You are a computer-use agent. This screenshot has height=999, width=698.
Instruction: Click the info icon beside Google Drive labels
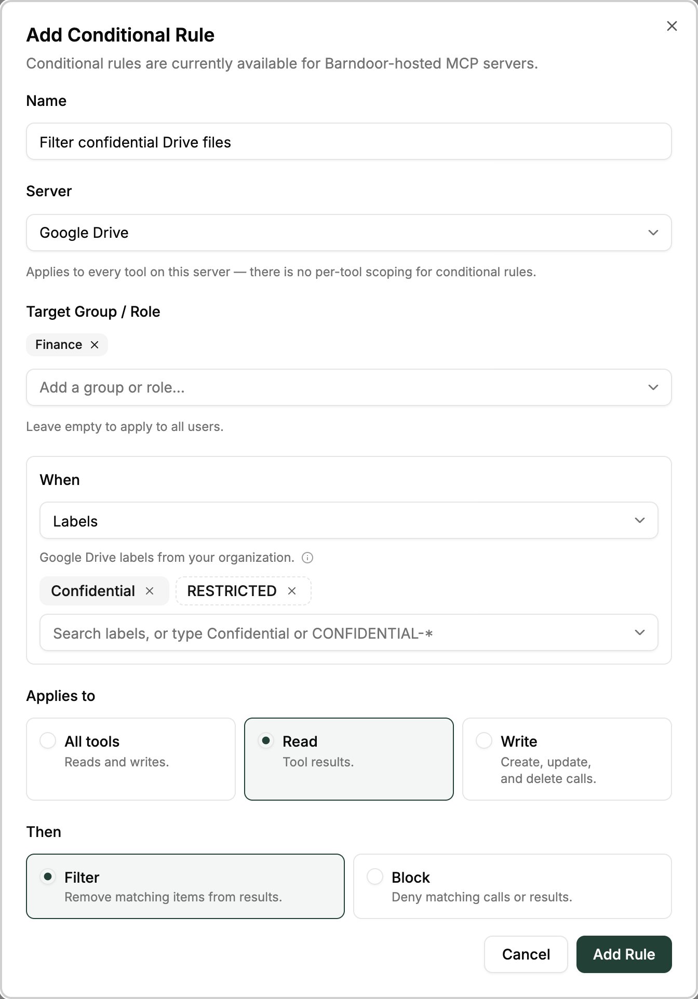[x=307, y=558]
